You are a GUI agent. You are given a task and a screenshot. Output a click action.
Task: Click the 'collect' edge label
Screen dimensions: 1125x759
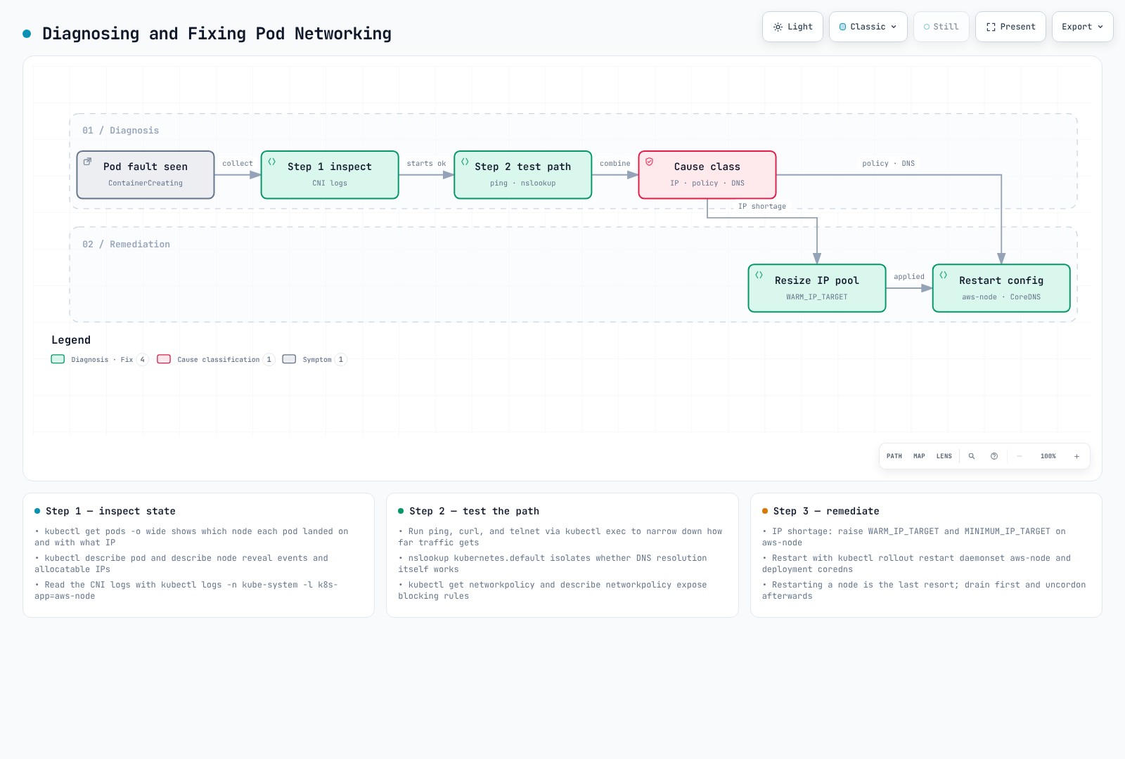point(238,163)
